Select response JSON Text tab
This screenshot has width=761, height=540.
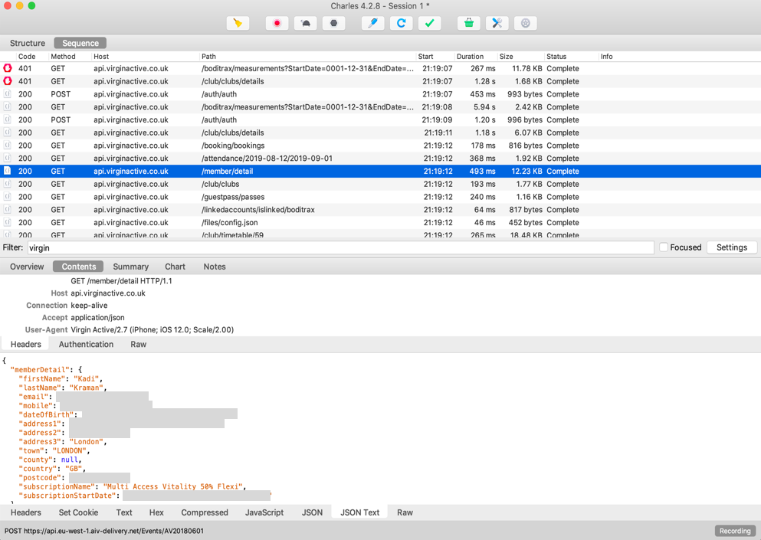point(359,512)
